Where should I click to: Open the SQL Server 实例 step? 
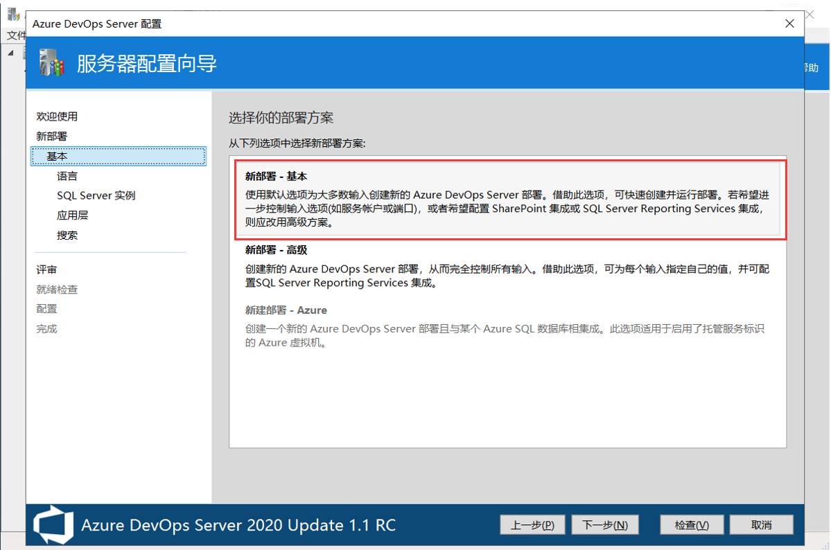(96, 195)
